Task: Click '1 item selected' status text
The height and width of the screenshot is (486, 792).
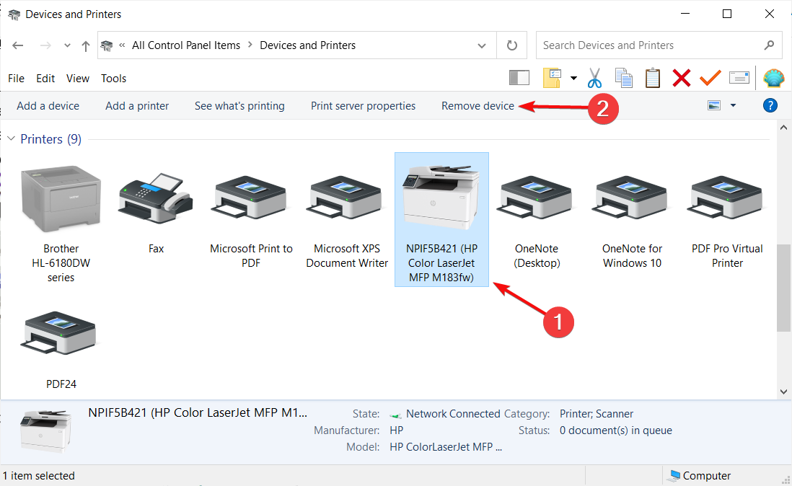Action: (x=39, y=476)
